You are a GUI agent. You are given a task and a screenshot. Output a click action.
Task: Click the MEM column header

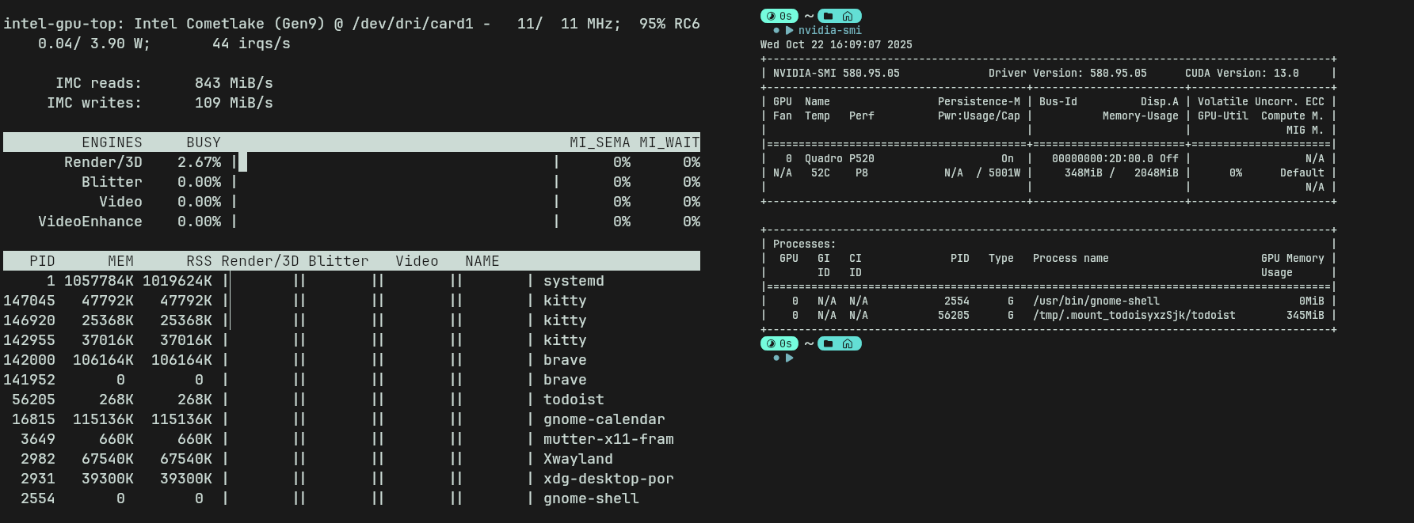coord(120,261)
